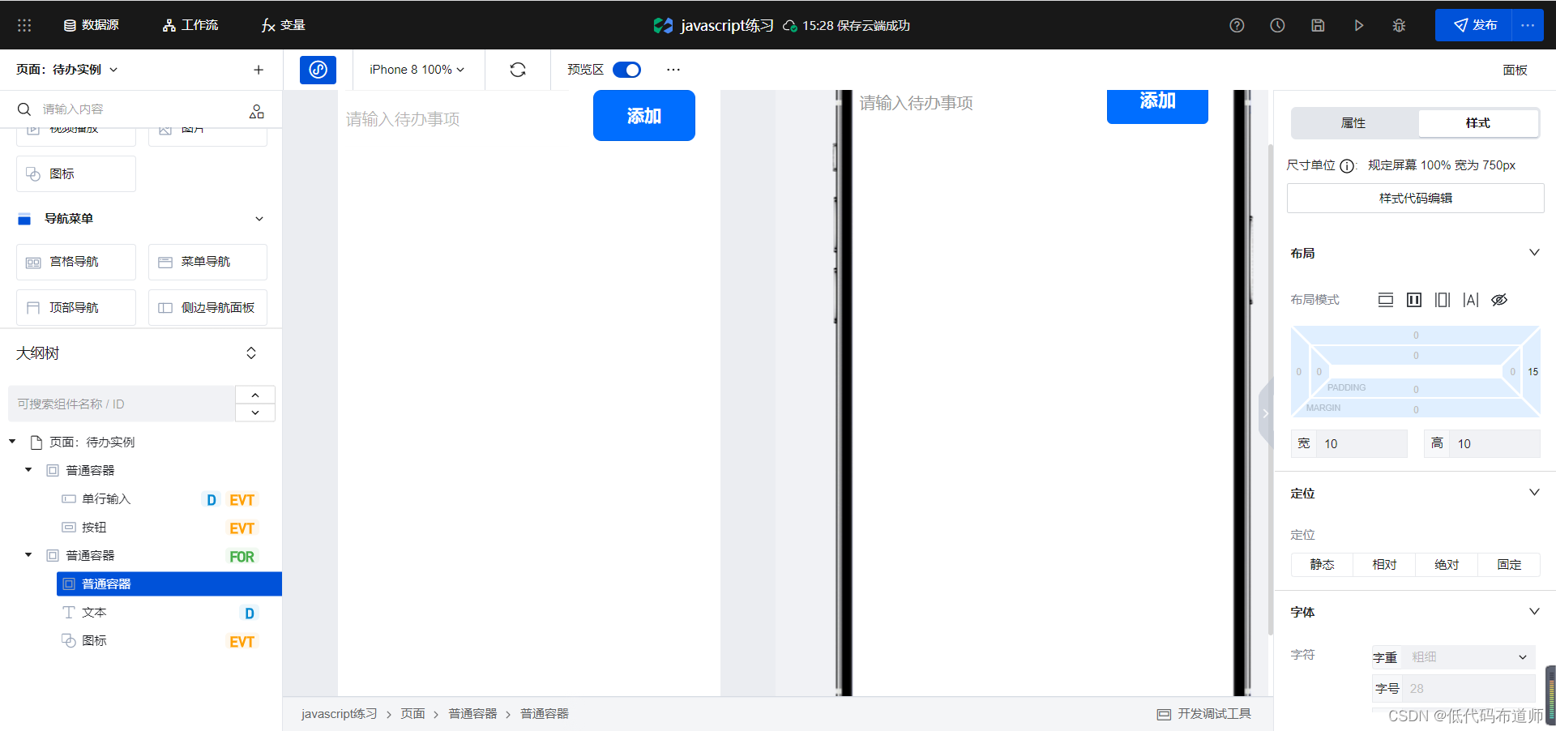Viewport: 1556px width, 731px height.
Task: Open the 变量 variables menu
Action: 283,25
